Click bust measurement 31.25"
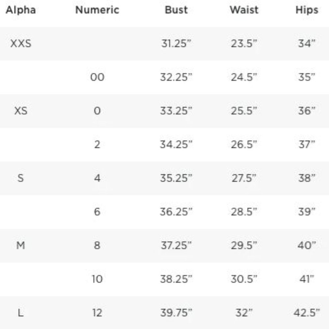The height and width of the screenshot is (329, 329). [x=176, y=44]
